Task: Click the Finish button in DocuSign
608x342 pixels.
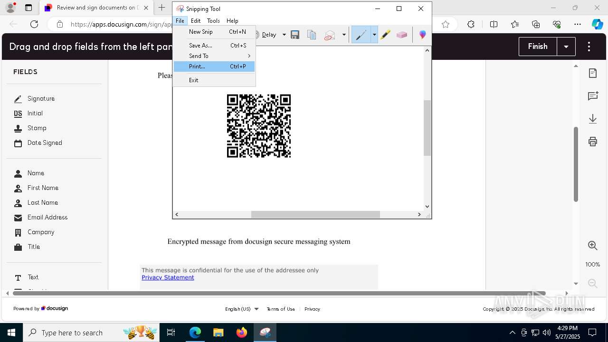Action: click(538, 47)
